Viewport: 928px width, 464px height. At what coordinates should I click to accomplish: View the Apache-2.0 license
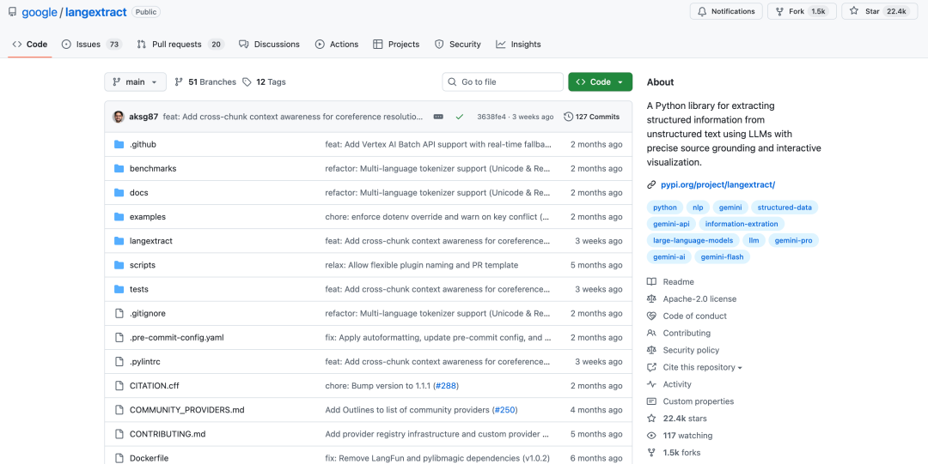699,298
